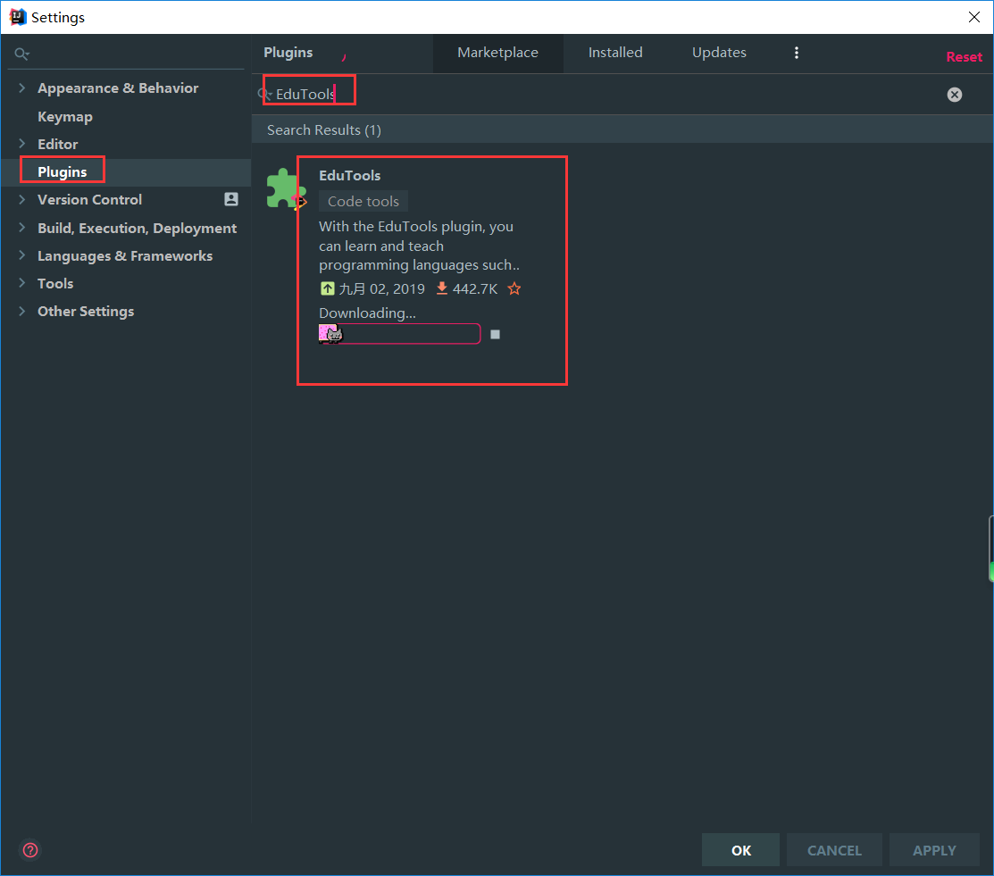
Task: Click the Reset link
Action: pyautogui.click(x=964, y=57)
